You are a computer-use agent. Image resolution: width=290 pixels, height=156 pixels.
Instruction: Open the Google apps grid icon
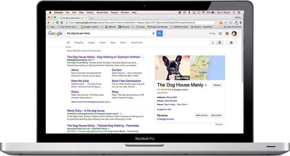pos(220,34)
